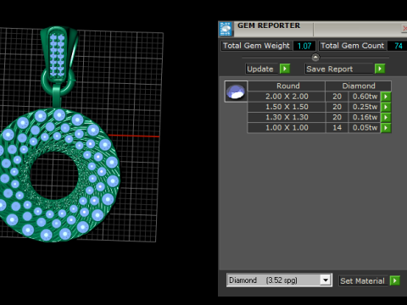Click the 0.05tw weight value
This screenshot has height=305, width=407.
click(365, 128)
